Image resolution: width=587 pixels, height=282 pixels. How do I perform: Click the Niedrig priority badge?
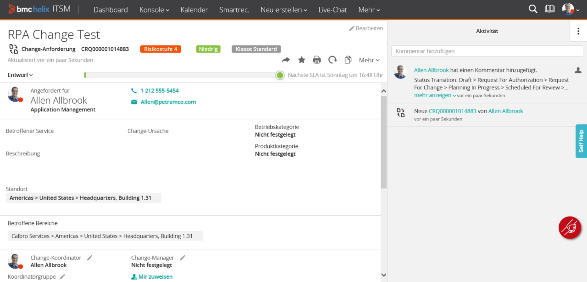point(208,49)
